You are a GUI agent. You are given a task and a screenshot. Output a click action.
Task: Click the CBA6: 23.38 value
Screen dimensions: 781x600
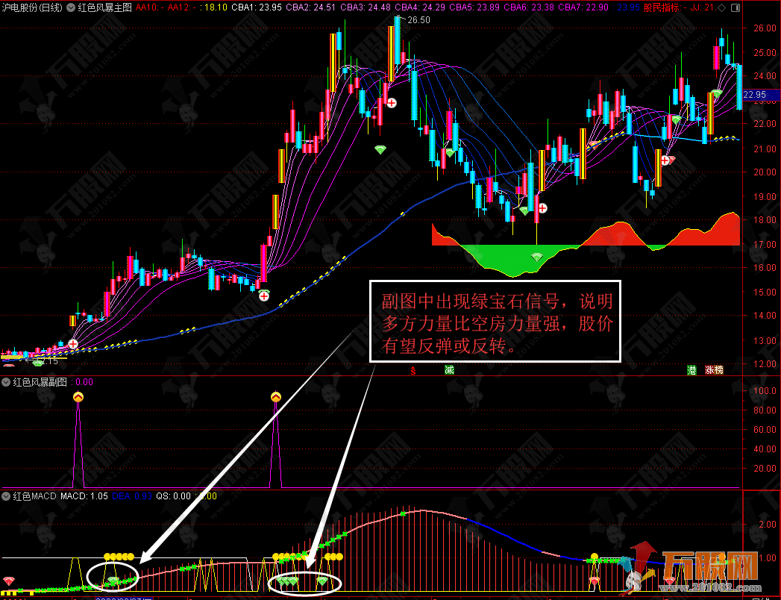click(529, 7)
